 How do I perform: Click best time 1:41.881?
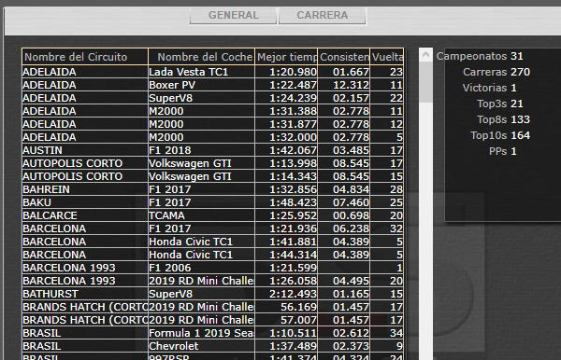tap(286, 242)
